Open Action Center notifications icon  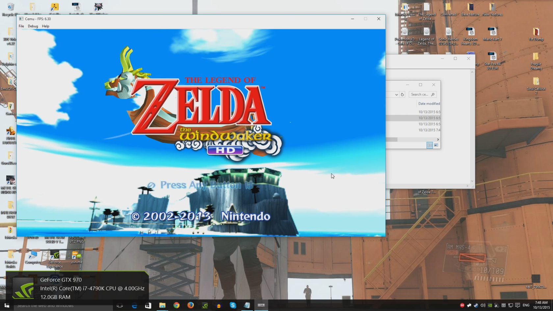(517, 305)
